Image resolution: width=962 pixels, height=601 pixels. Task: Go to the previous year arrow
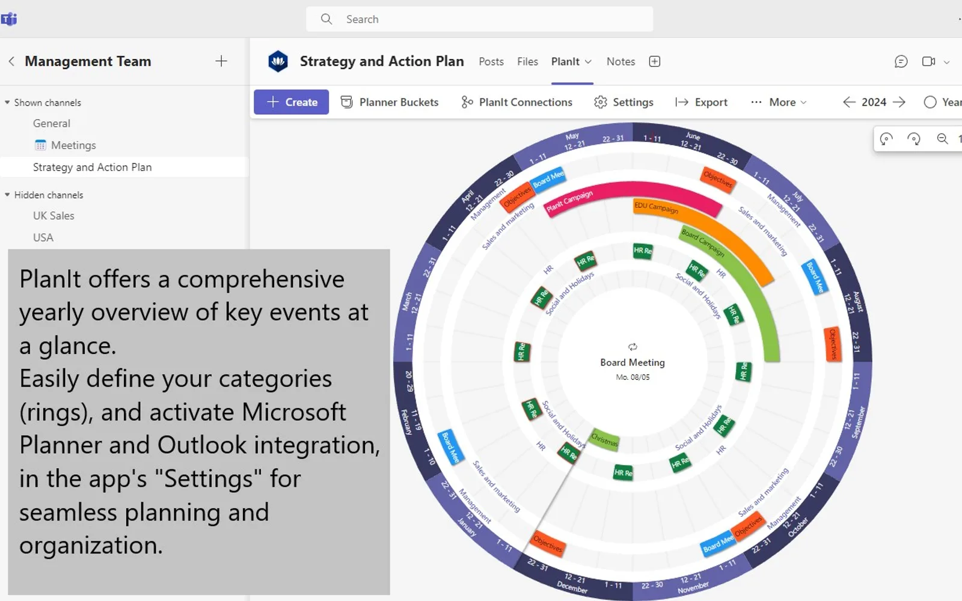[x=849, y=102]
